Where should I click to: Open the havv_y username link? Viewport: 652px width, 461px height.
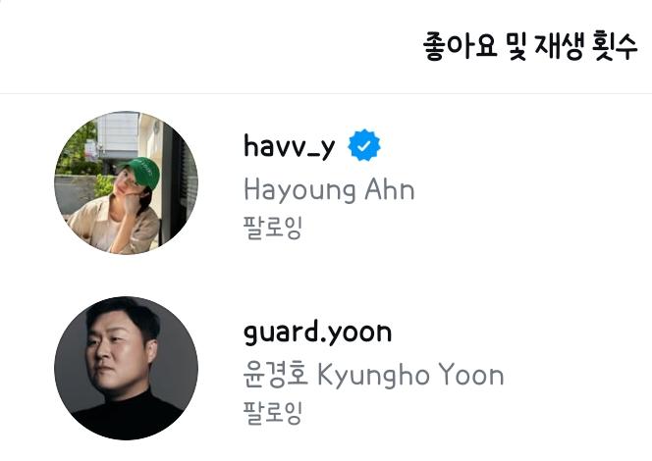(x=289, y=146)
